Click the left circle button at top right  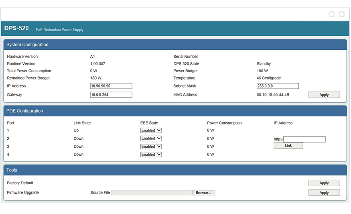pos(331,14)
